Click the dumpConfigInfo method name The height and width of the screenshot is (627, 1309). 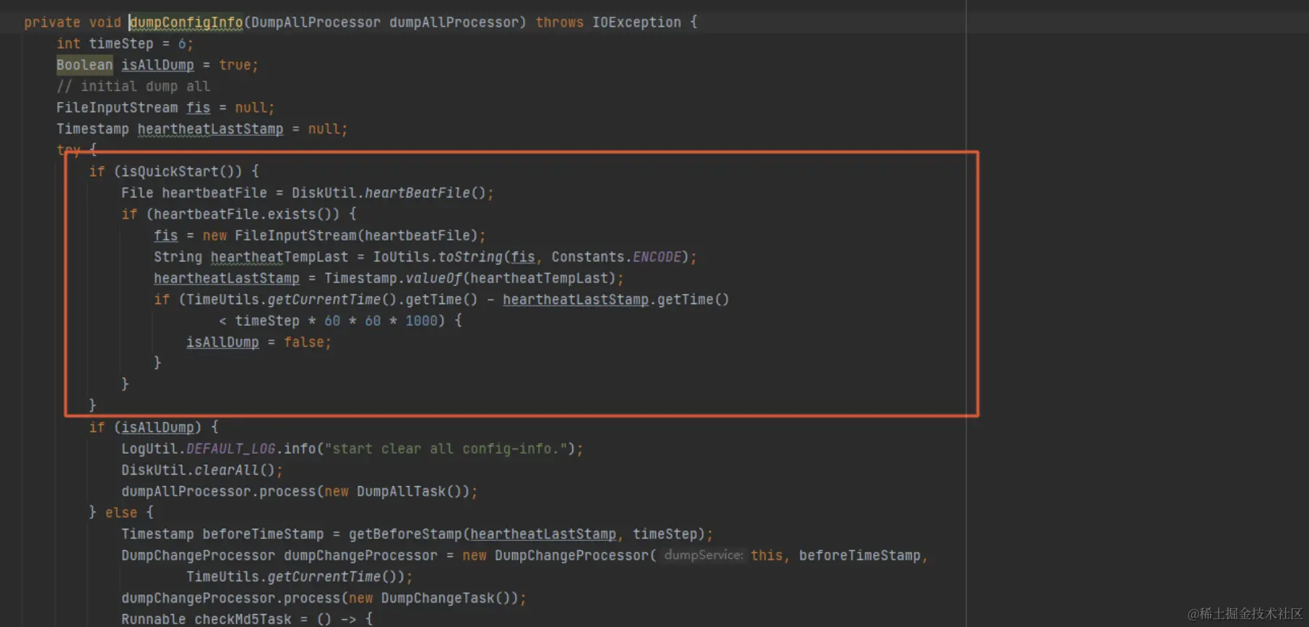186,22
